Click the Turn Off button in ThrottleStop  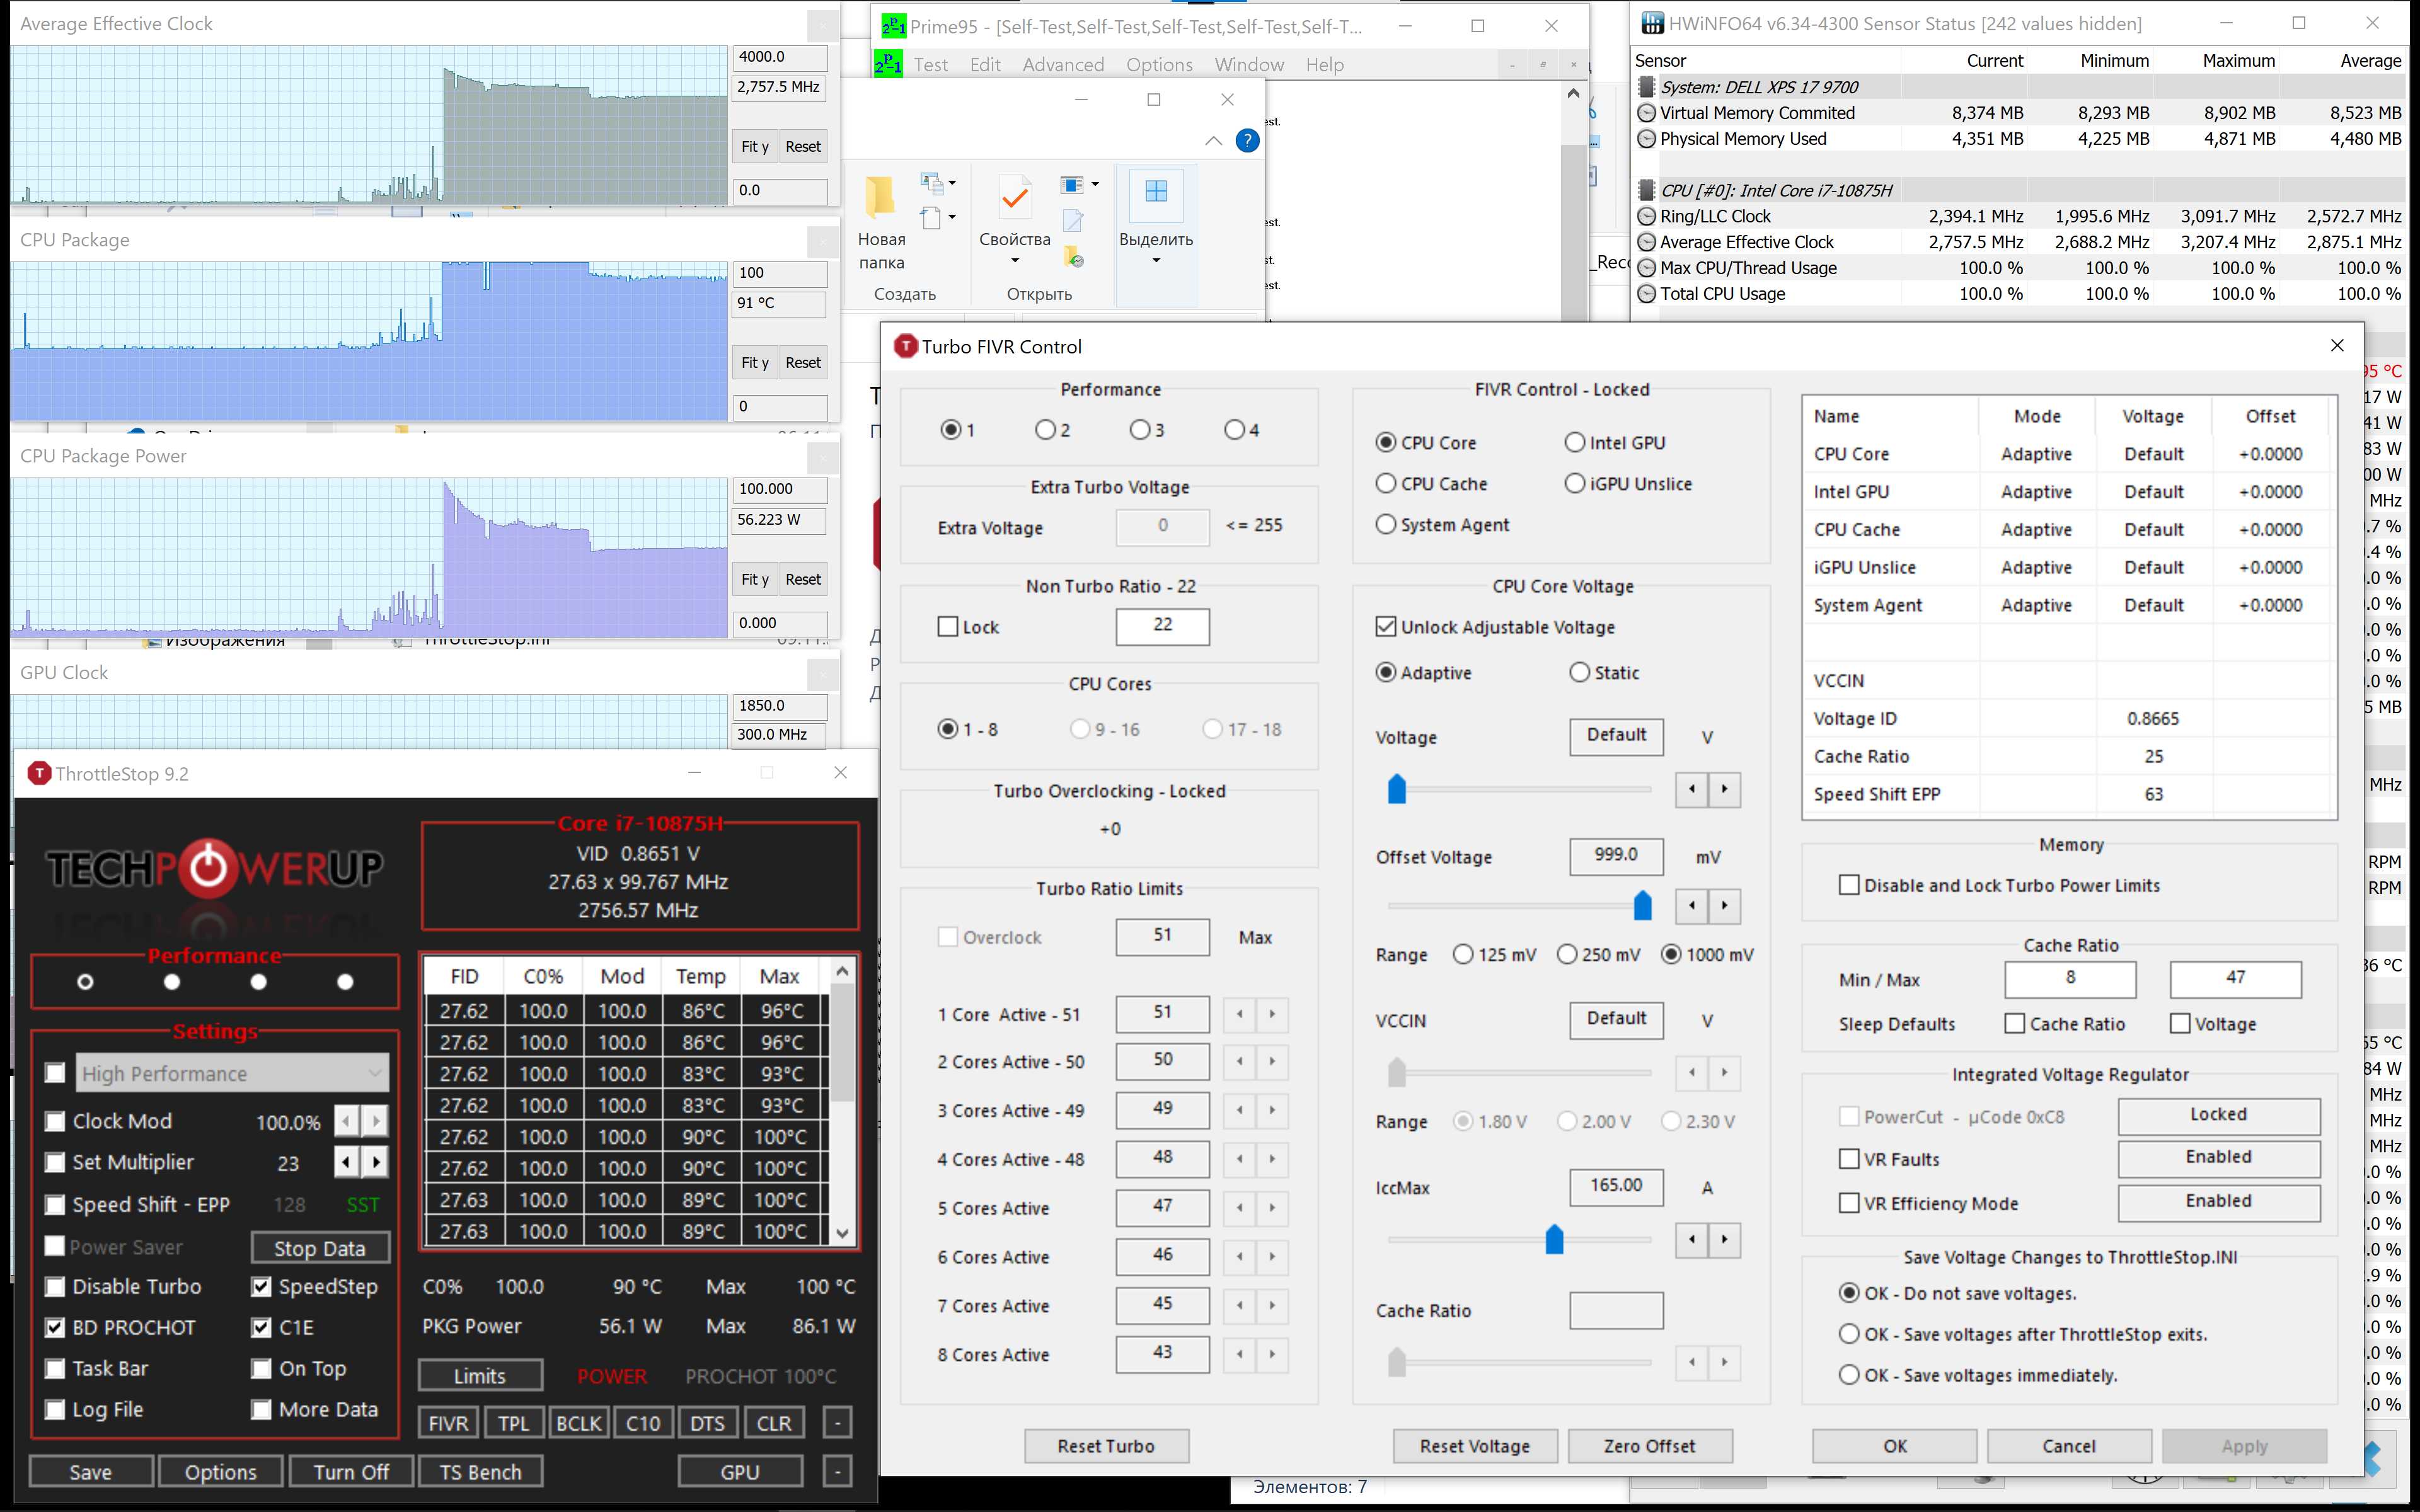pyautogui.click(x=351, y=1472)
